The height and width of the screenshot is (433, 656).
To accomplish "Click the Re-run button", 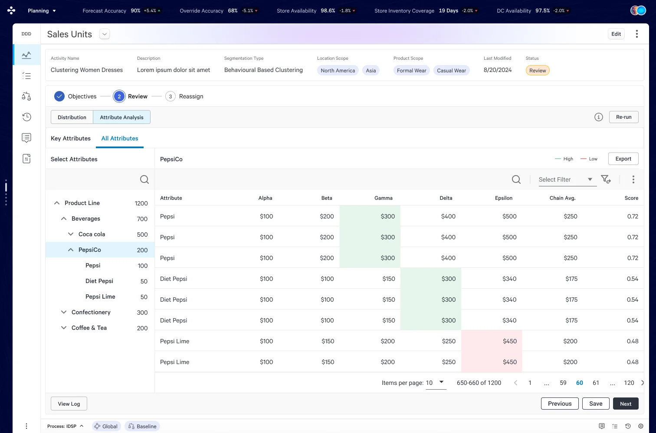I will click(624, 117).
